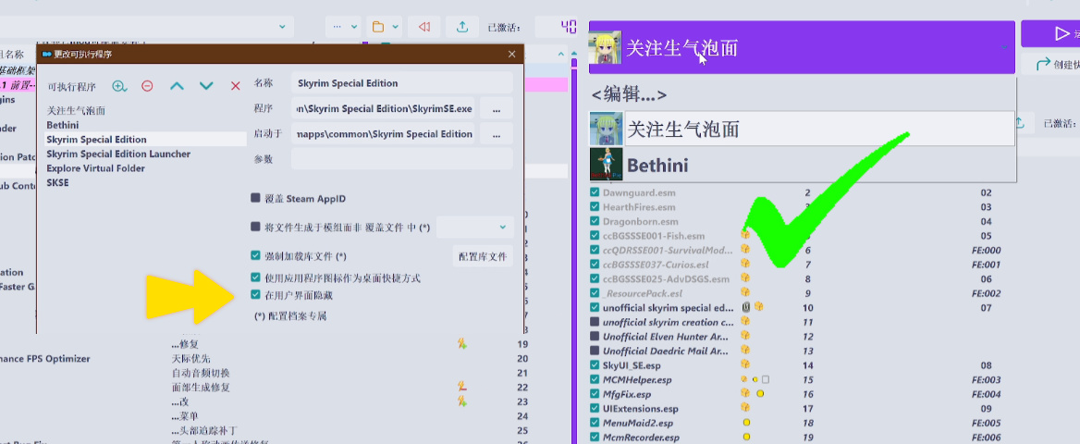Click the play icon on the purple run button

pos(1062,33)
